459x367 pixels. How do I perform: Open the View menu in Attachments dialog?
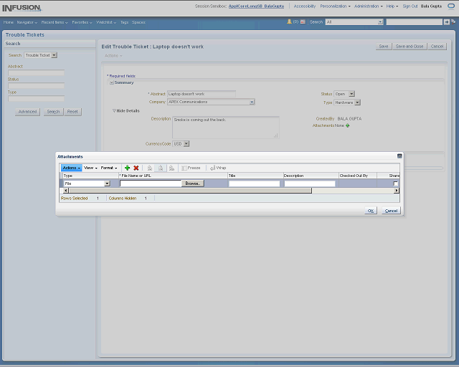coord(90,168)
